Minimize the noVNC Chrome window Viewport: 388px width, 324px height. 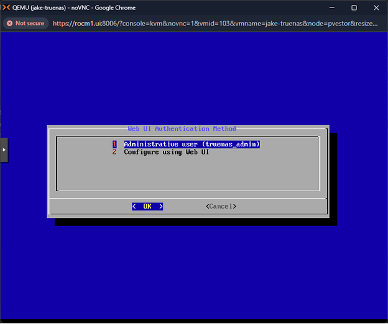(332, 7)
